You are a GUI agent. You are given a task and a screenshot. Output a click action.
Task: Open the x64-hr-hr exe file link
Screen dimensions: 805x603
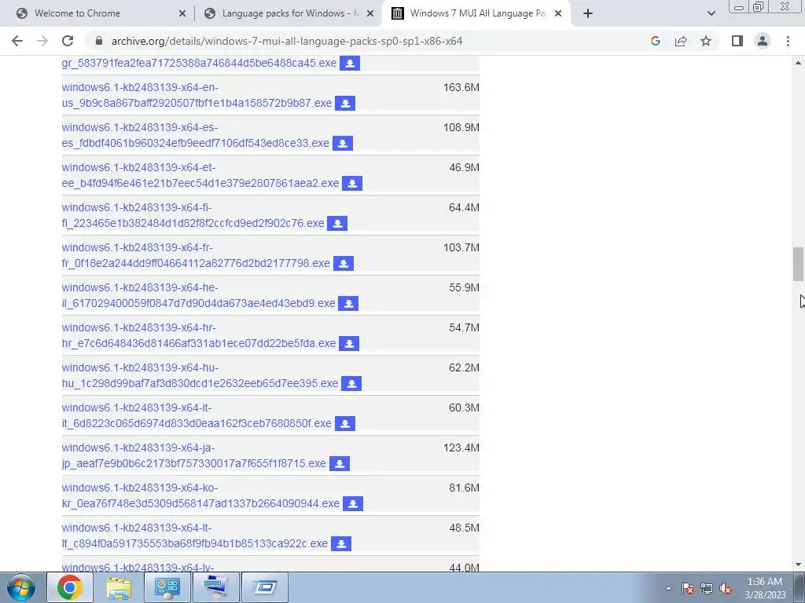[199, 335]
